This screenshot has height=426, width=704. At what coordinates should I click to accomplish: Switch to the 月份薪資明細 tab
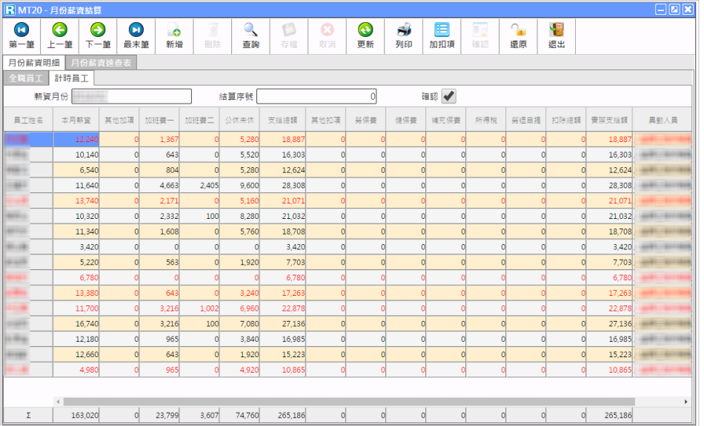(x=33, y=63)
